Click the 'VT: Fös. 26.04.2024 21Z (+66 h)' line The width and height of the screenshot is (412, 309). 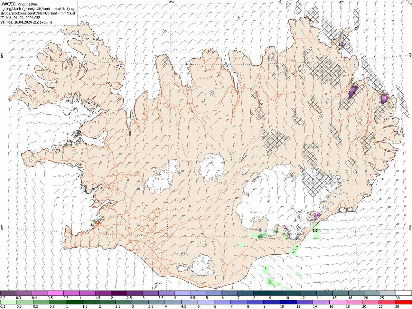pyautogui.click(x=26, y=22)
